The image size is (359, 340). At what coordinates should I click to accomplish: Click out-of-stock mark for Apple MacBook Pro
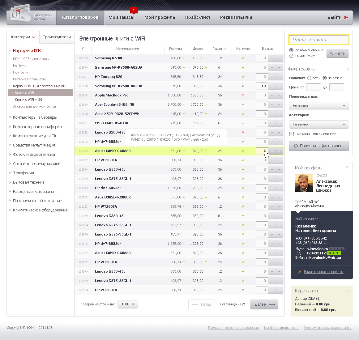coord(243,95)
